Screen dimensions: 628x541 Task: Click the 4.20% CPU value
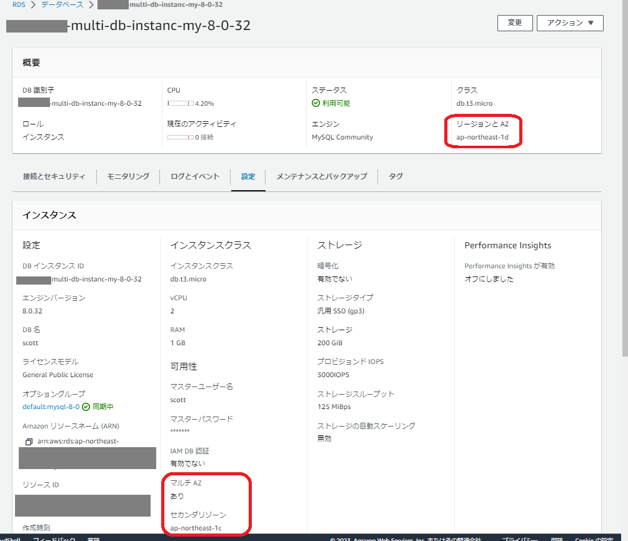204,103
